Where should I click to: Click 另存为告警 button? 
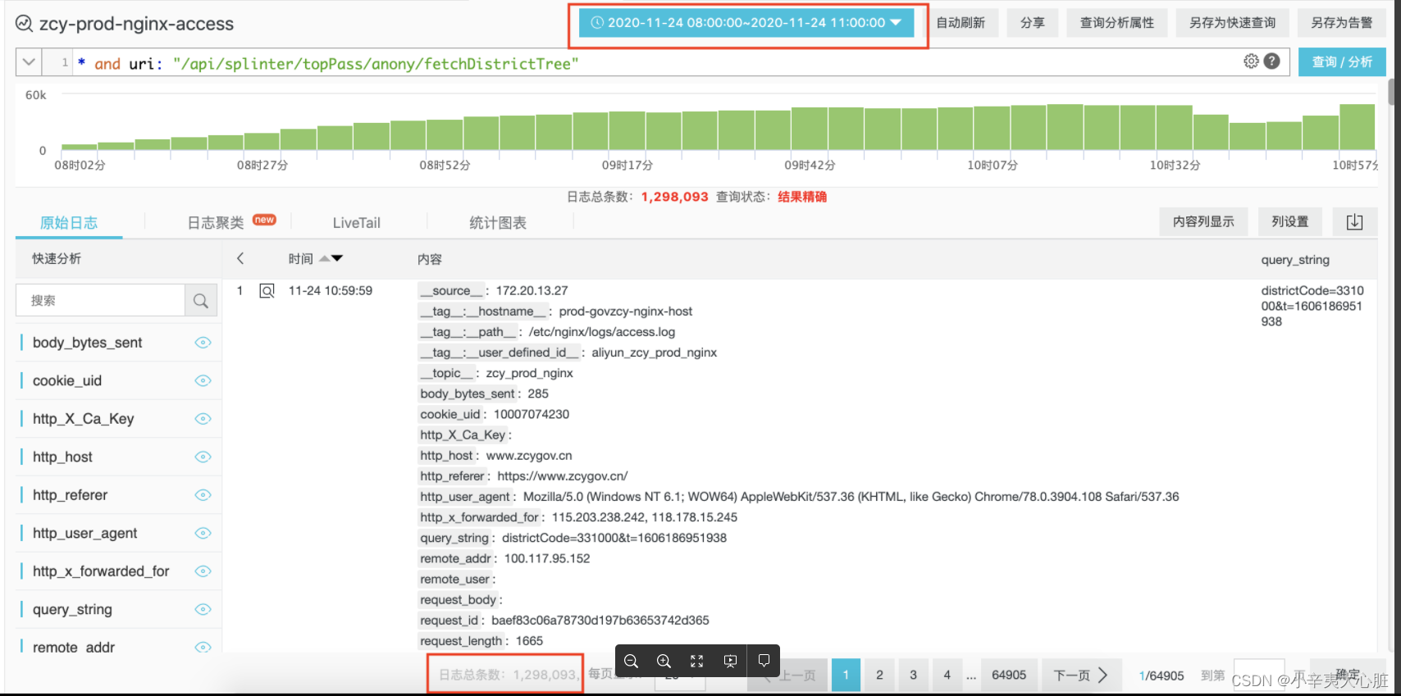click(1342, 23)
